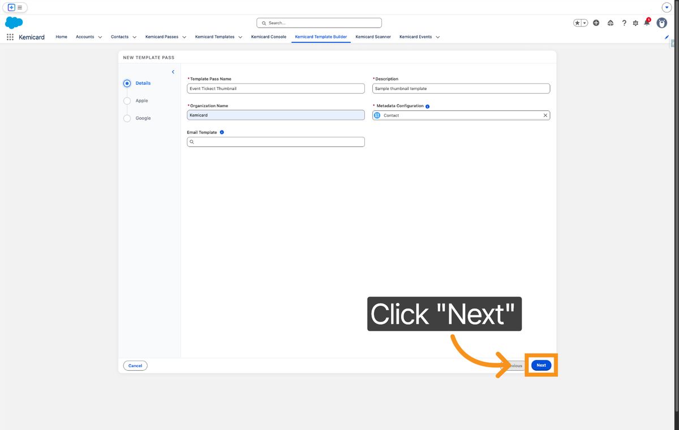Expand the Kemicard Passes dropdown chevron
This screenshot has height=430, width=679.
coord(184,37)
